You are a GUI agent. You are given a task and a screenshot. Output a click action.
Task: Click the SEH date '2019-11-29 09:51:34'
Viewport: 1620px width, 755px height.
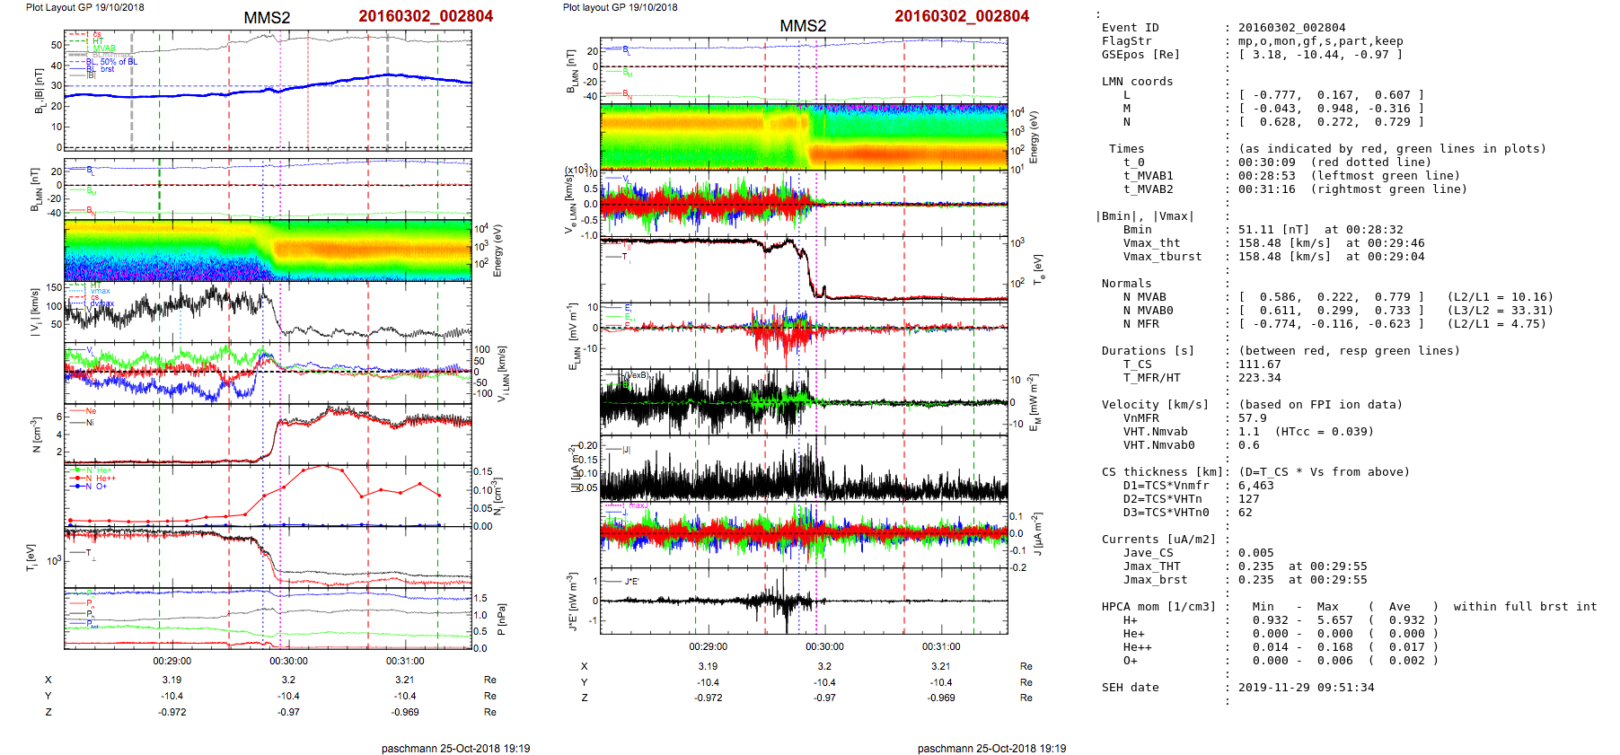(x=1306, y=688)
